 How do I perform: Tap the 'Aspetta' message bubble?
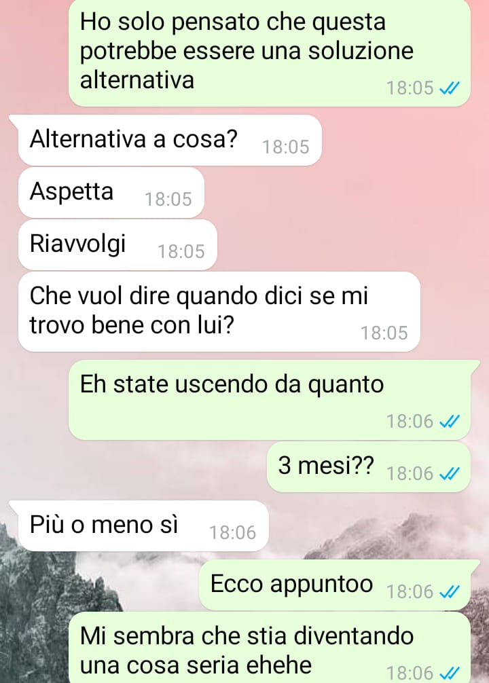111,192
